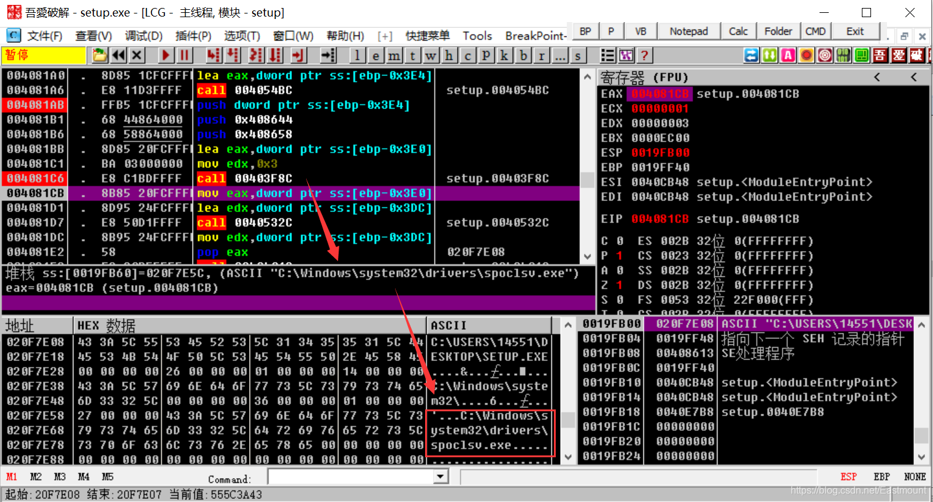Viewport: 933px width, 502px height.
Task: Click the target bullseye plugin icon
Action: click(x=825, y=55)
